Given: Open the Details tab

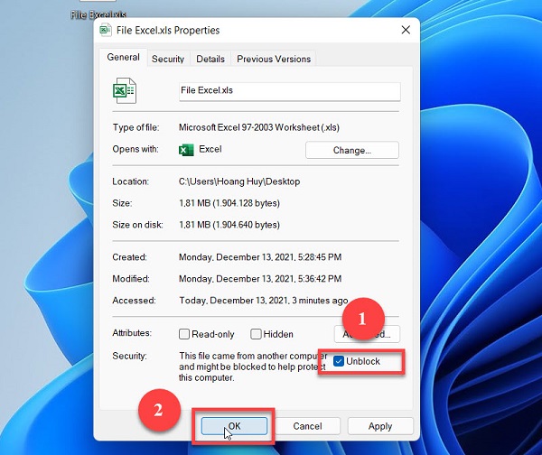Looking at the screenshot, I should click(x=210, y=59).
